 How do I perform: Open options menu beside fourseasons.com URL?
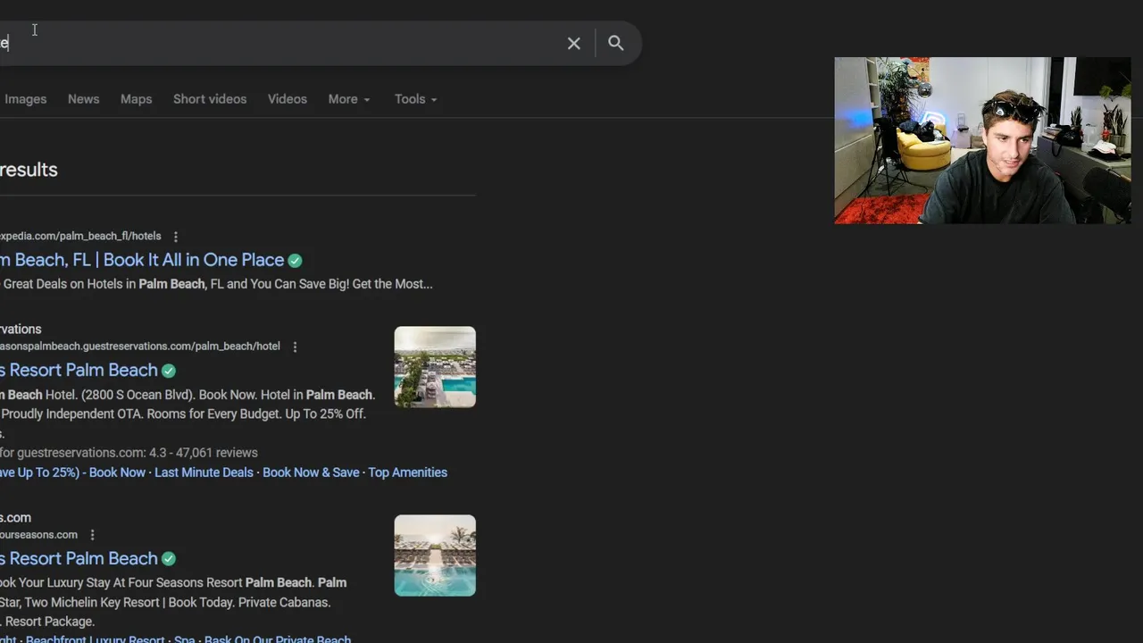pyautogui.click(x=92, y=535)
